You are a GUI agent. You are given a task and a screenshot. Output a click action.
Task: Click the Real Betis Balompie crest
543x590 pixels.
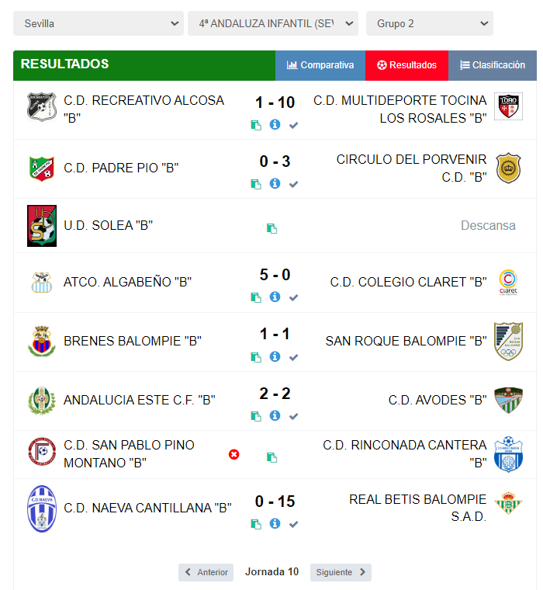[508, 503]
